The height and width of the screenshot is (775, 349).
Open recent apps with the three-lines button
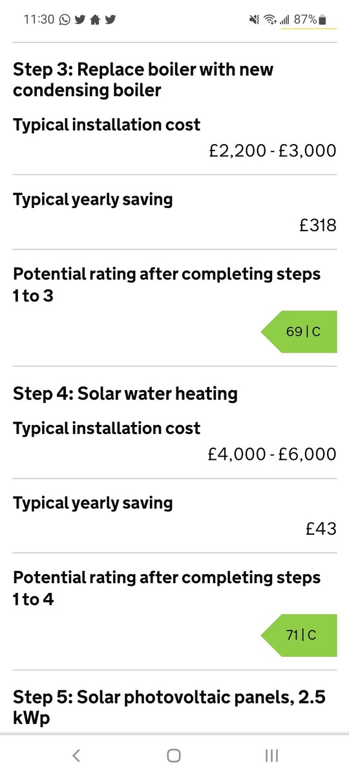272,755
